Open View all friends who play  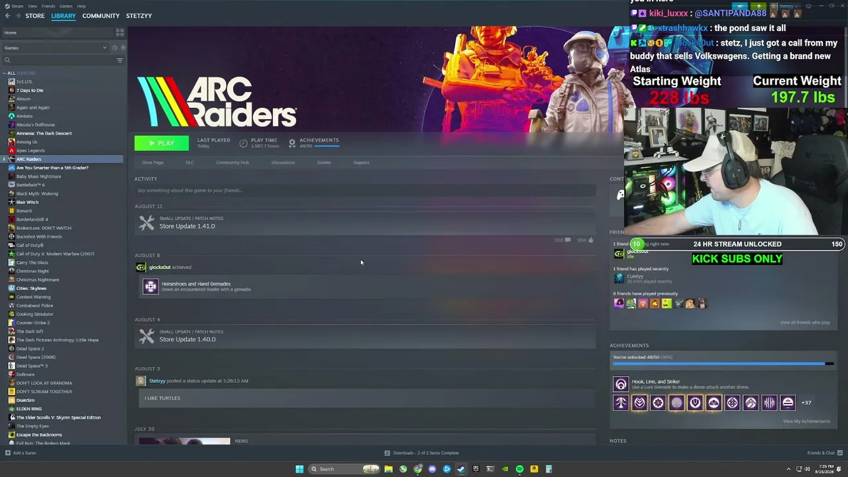tap(805, 323)
